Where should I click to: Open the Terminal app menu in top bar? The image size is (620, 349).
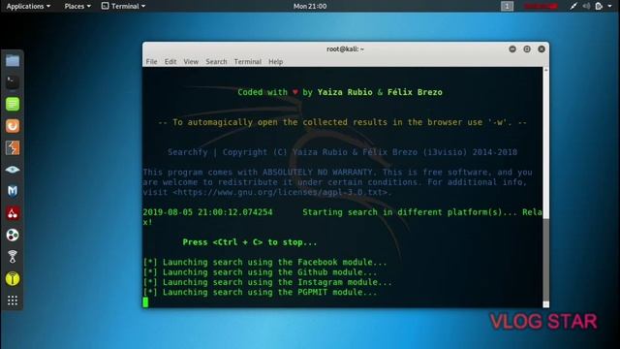pyautogui.click(x=123, y=6)
